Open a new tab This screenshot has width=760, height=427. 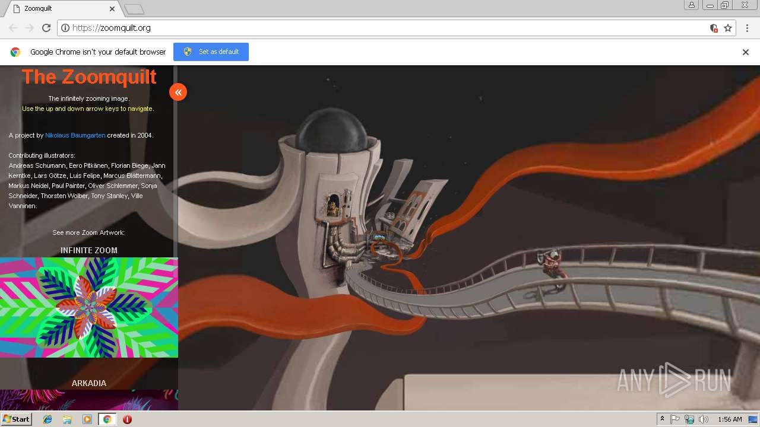[134, 9]
